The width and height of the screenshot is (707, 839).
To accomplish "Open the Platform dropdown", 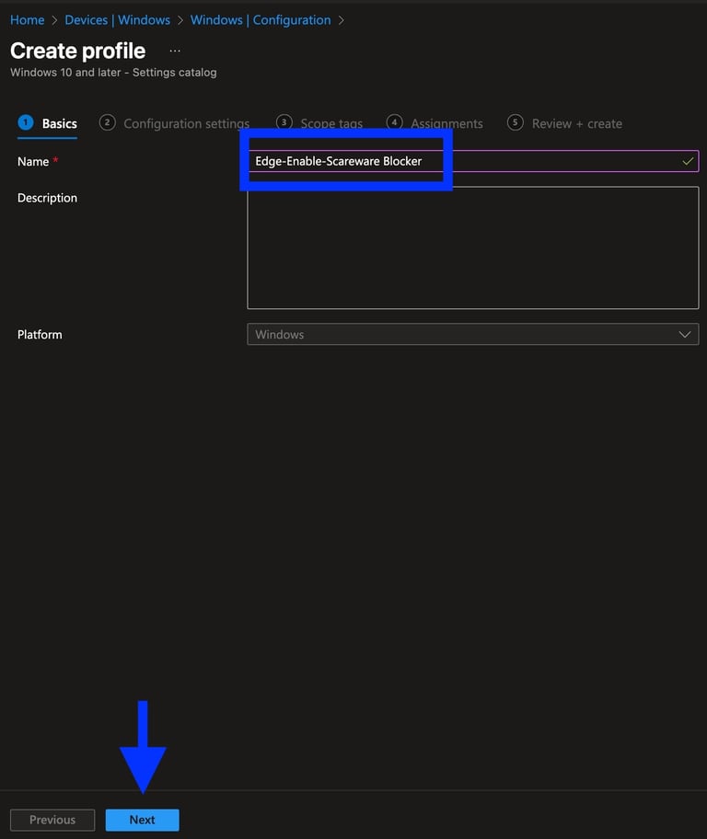I will click(473, 335).
